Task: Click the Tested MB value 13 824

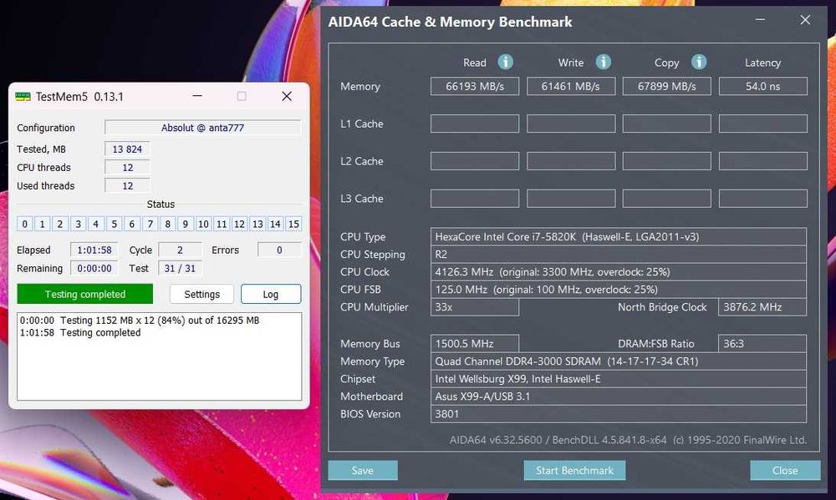Action: [x=127, y=149]
